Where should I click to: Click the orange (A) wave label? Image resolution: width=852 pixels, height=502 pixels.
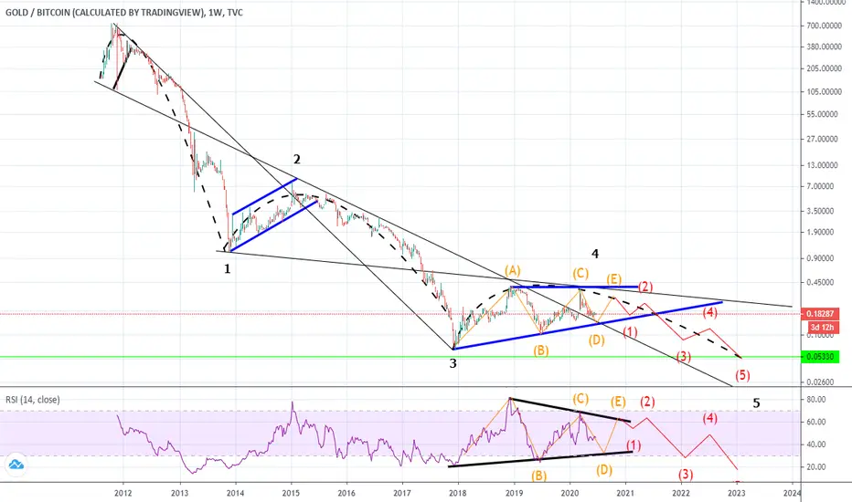[x=513, y=270]
